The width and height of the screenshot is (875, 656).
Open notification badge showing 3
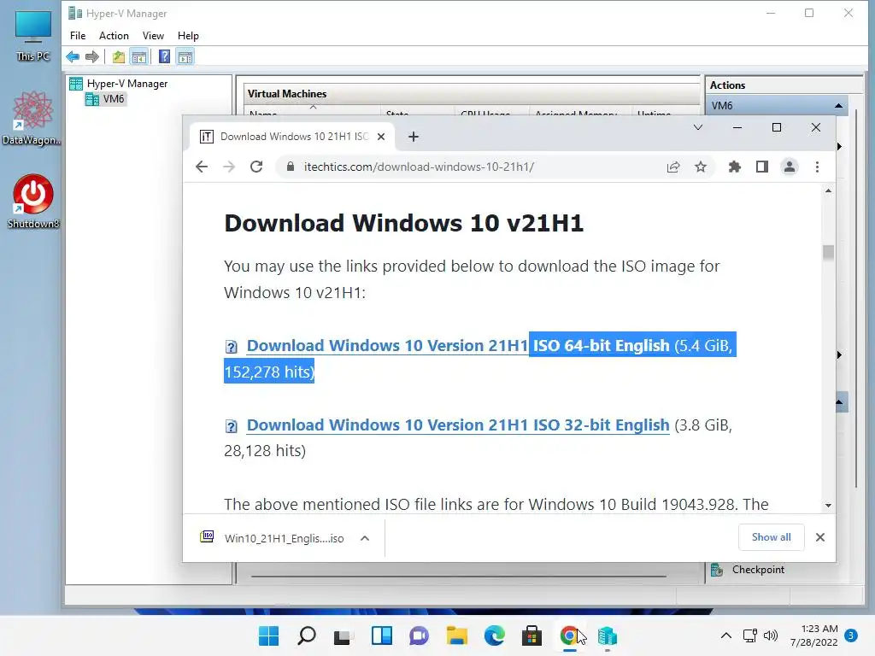point(850,635)
